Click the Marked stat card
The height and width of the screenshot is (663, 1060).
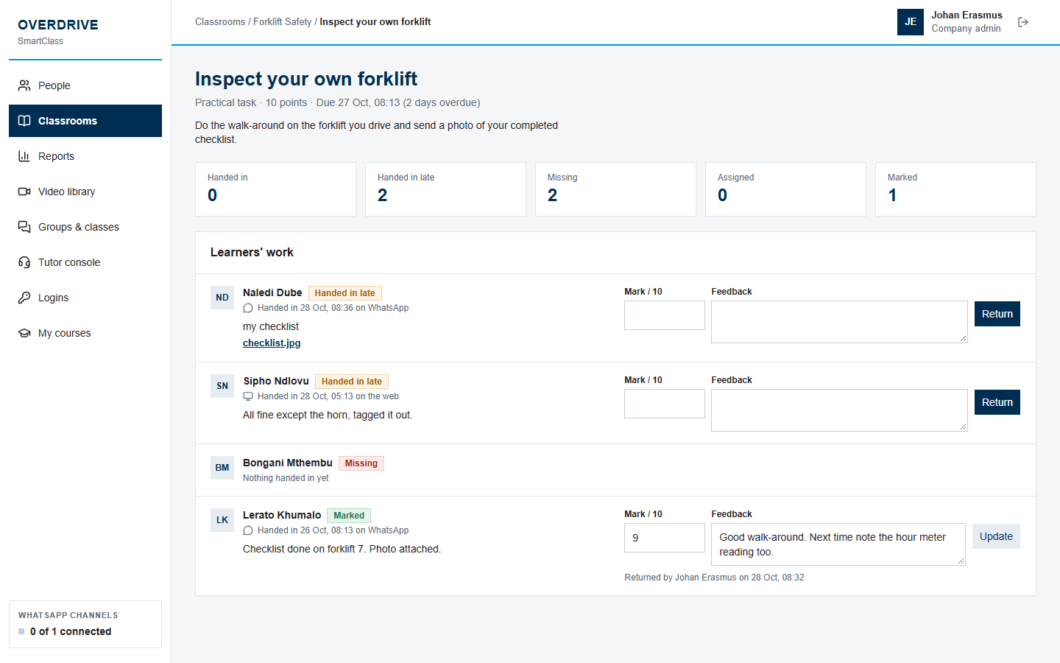tap(955, 189)
